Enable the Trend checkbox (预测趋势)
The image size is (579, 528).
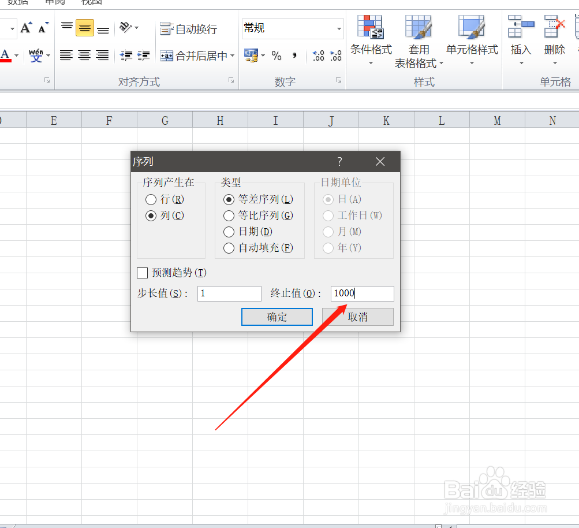click(142, 273)
